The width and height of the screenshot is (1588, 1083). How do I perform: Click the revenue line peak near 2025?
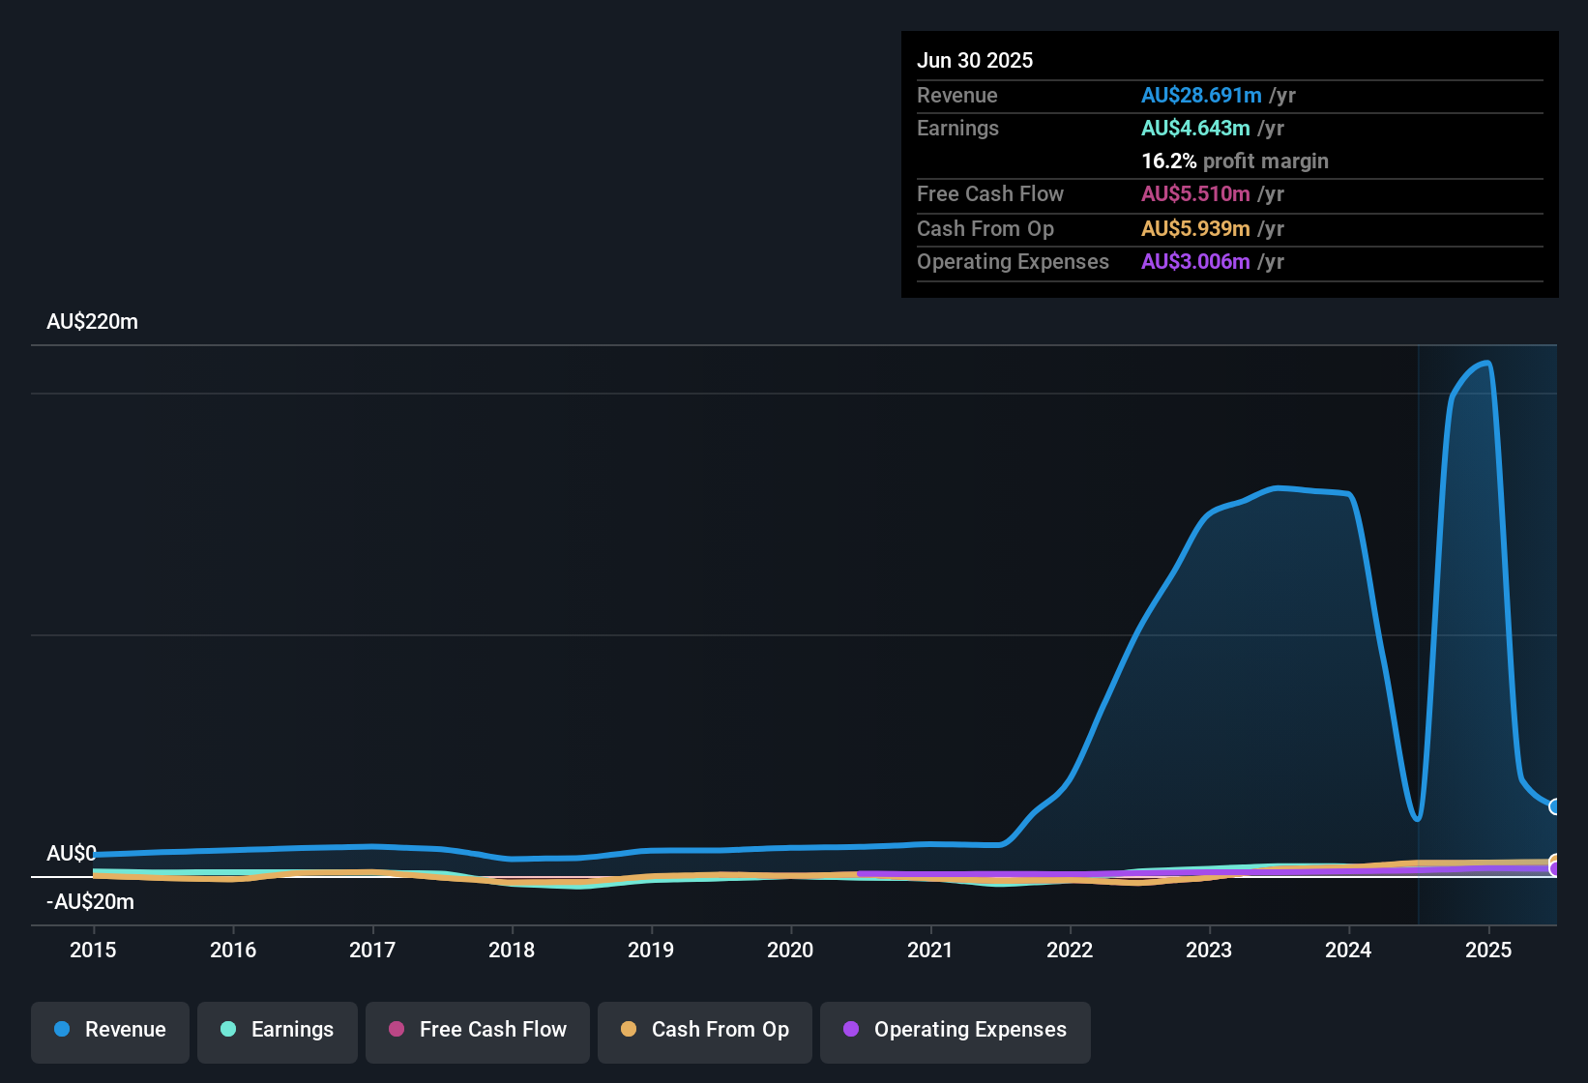(1485, 364)
